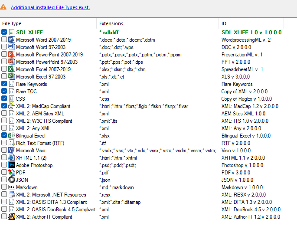Click the 'SDL XLIFF 1.0 v 1.0.0.0' ID cell
Viewport: 297px width, 236px height.
[x=251, y=33]
